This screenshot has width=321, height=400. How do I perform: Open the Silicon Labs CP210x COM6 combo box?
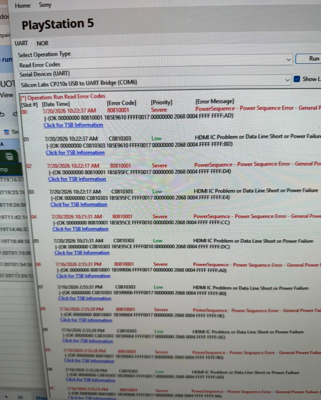pos(154,83)
